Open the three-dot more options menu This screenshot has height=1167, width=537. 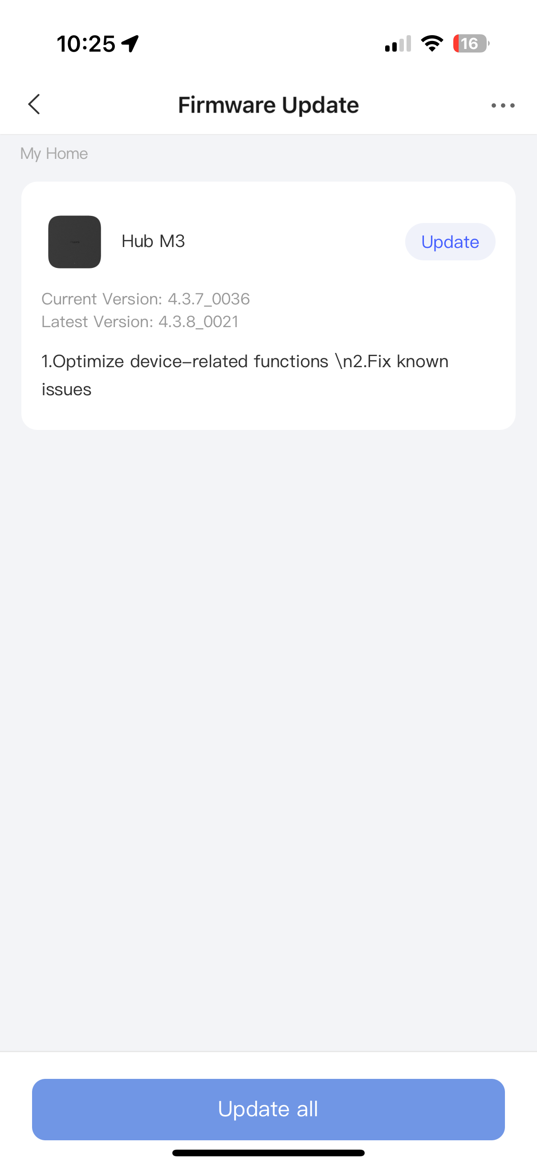pos(503,105)
